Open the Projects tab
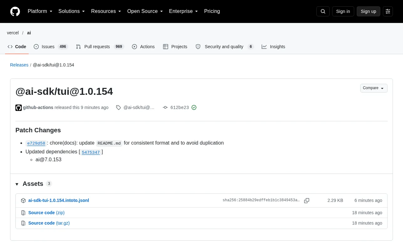Viewport: 403px width, 252px height. (175, 47)
